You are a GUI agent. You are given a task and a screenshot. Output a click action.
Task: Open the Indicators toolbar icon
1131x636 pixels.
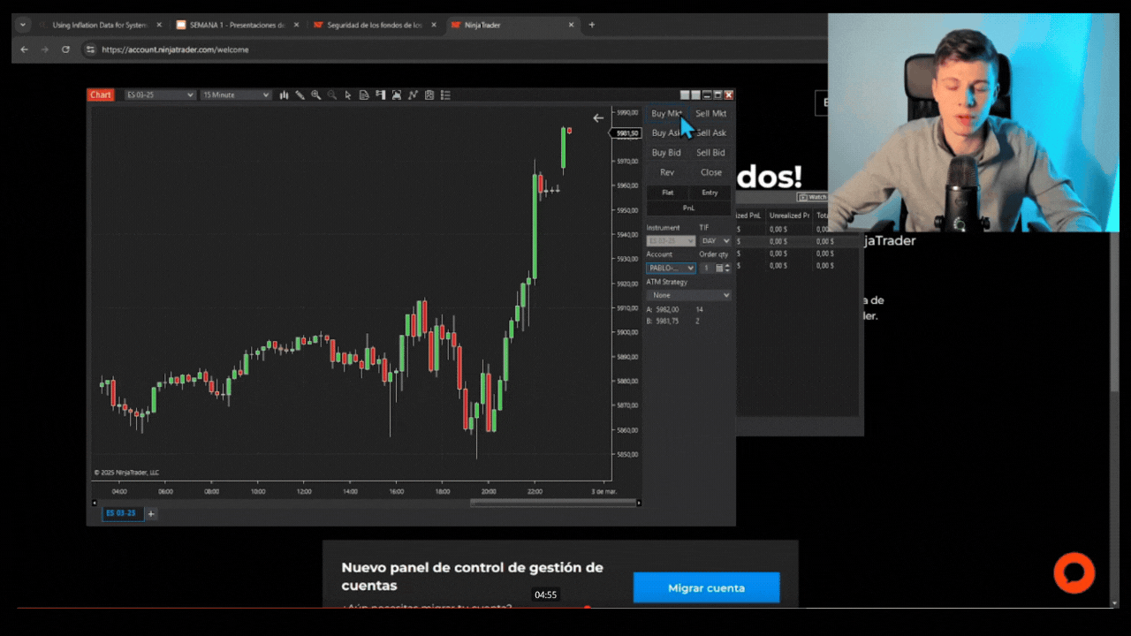413,95
